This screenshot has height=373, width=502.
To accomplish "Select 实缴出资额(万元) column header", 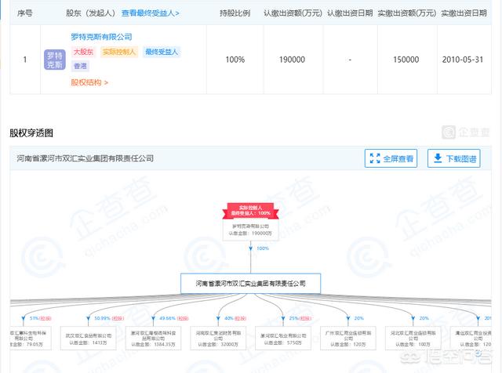I will click(x=406, y=13).
